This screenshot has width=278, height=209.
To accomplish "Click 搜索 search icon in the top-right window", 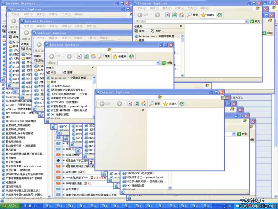I will pos(193,15).
